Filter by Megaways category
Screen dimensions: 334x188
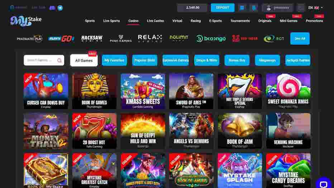coord(267,60)
